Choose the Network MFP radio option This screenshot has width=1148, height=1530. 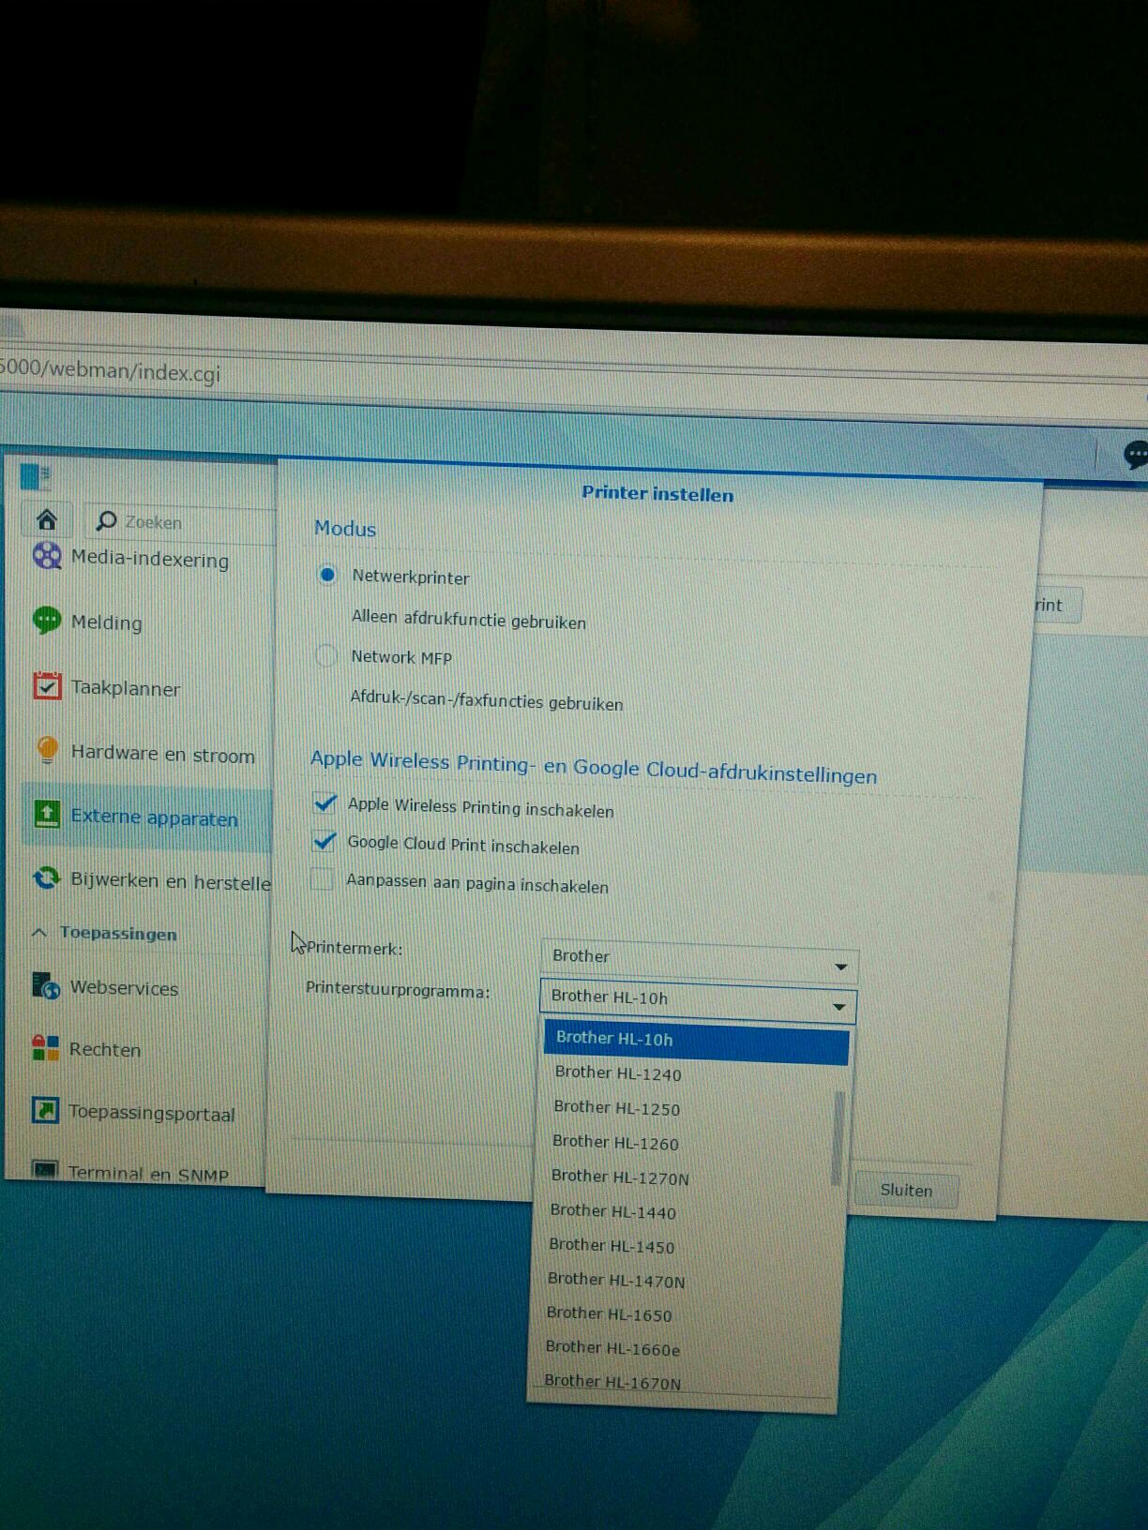pos(326,656)
